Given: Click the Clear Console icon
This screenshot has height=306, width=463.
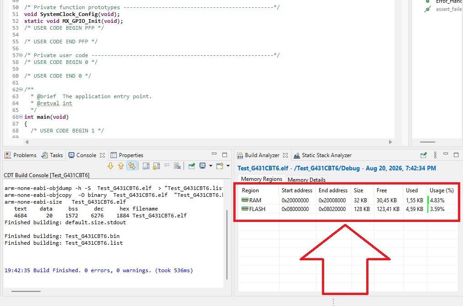Looking at the screenshot, I should [x=177, y=166].
